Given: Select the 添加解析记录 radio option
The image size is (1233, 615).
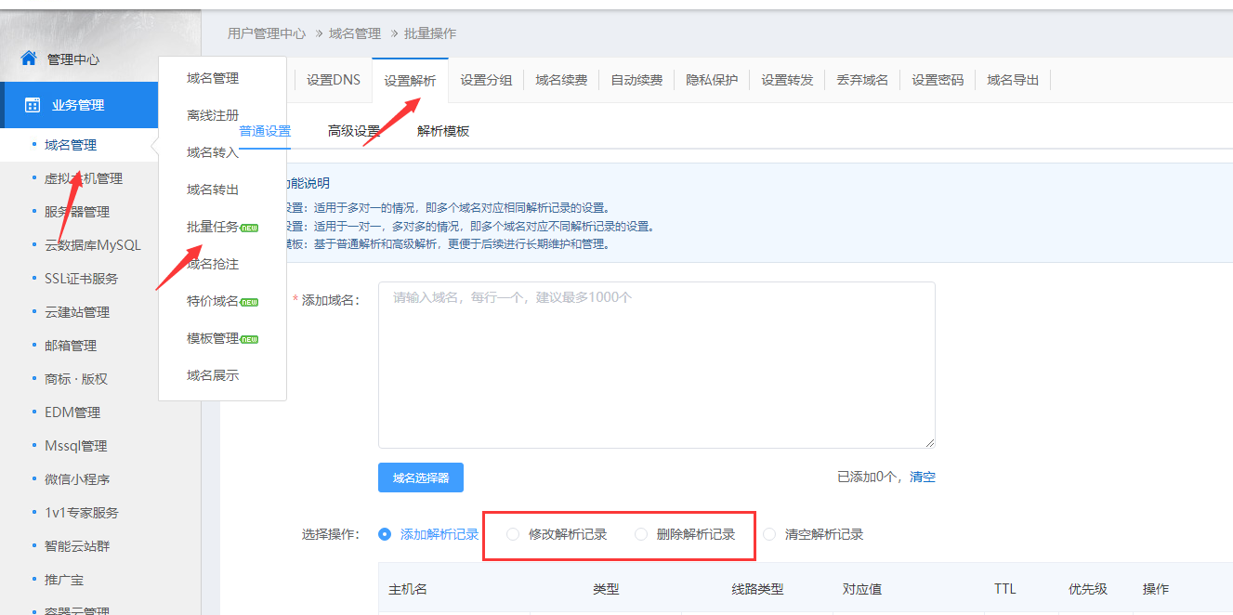Looking at the screenshot, I should point(385,534).
